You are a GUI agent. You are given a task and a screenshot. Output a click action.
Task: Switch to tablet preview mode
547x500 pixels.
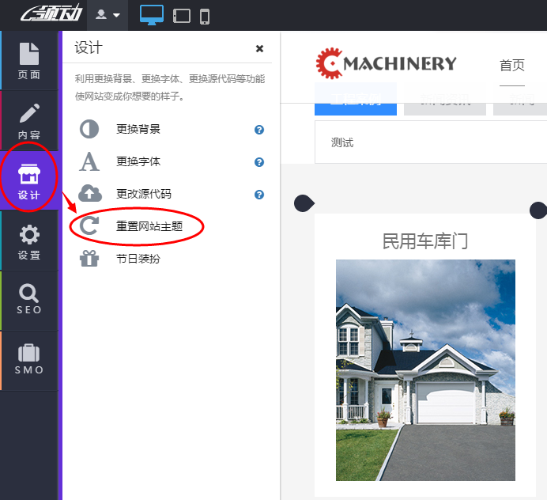click(181, 16)
